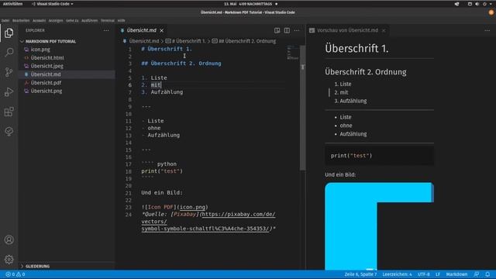Click the Aktivitäten button
Viewport: 496px width, 279px height.
[x=12, y=4]
